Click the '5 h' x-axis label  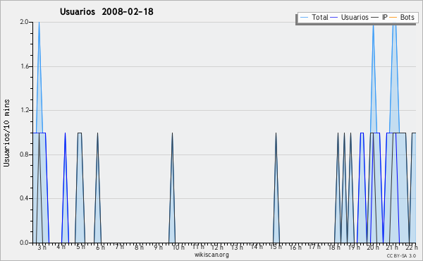(80, 247)
